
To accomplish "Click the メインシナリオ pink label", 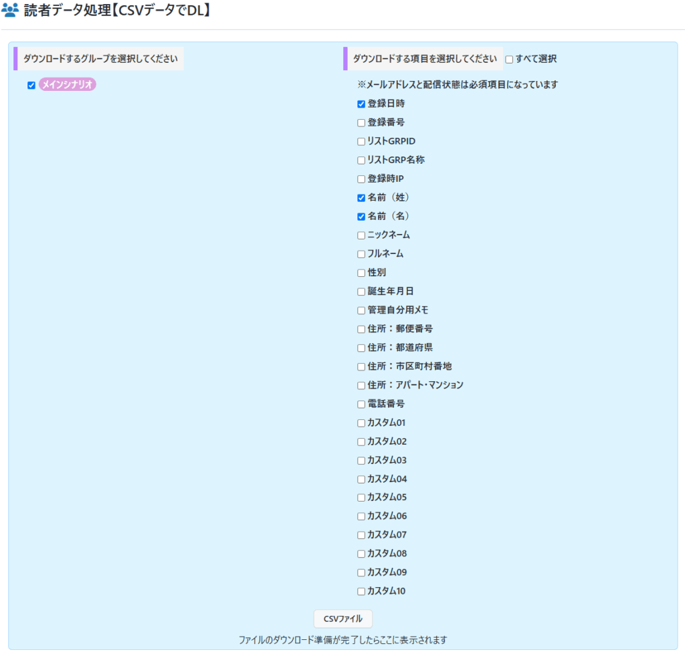I will [68, 84].
